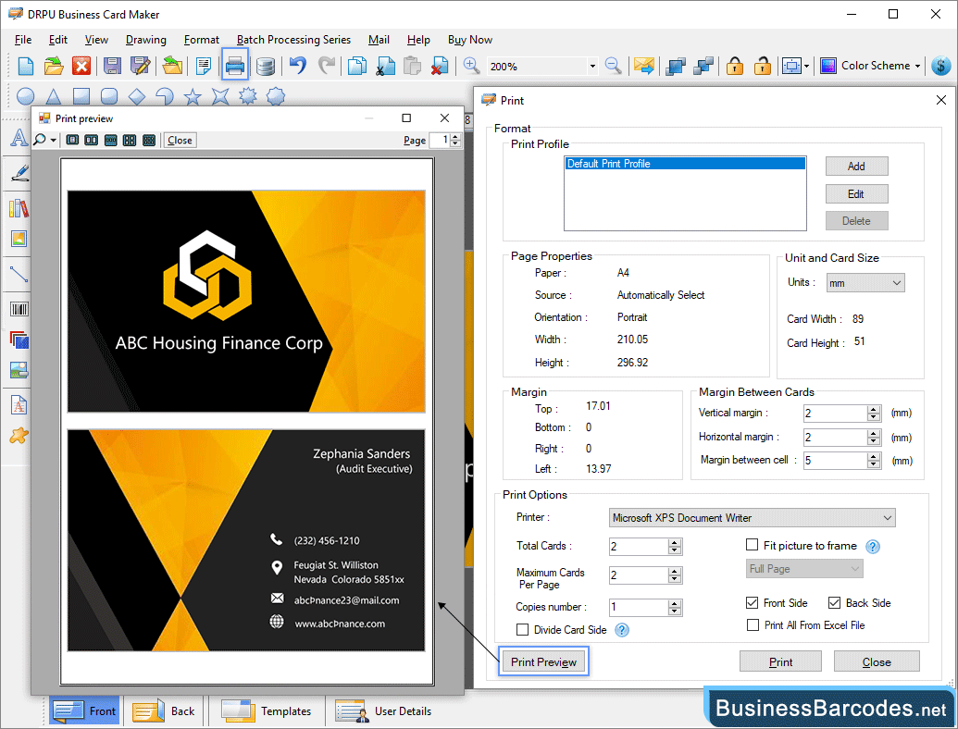Enable Print All From Excel File
Viewport: 958px width, 729px height.
click(x=753, y=624)
